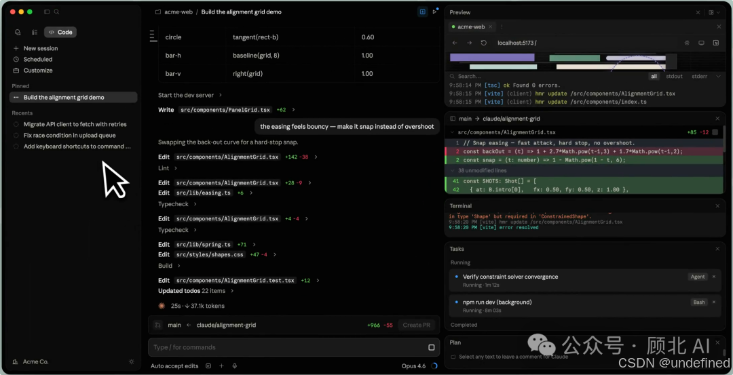Image resolution: width=733 pixels, height=375 pixels.
Task: Toggle the sidebar panel icon near traffic lights
Action: pyautogui.click(x=47, y=12)
